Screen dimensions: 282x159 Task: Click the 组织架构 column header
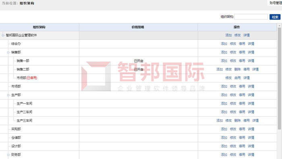coord(39,27)
